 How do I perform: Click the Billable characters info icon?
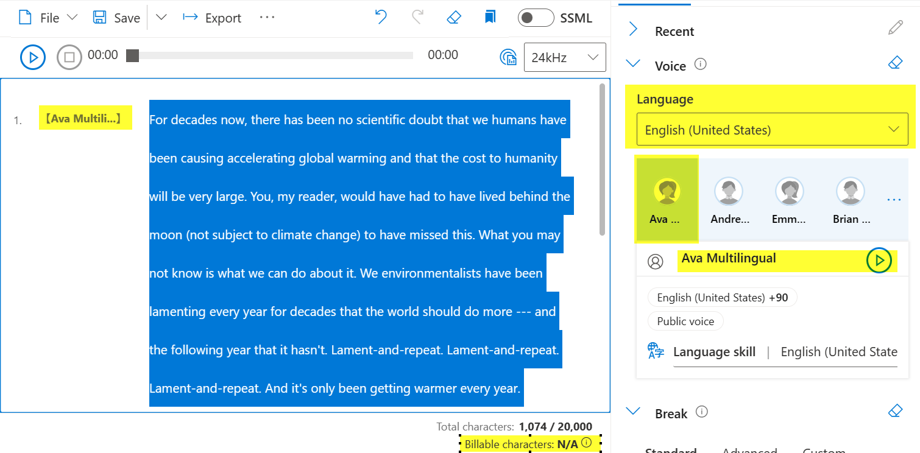(x=586, y=443)
